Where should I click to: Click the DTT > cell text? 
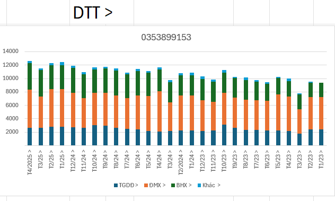click(93, 13)
